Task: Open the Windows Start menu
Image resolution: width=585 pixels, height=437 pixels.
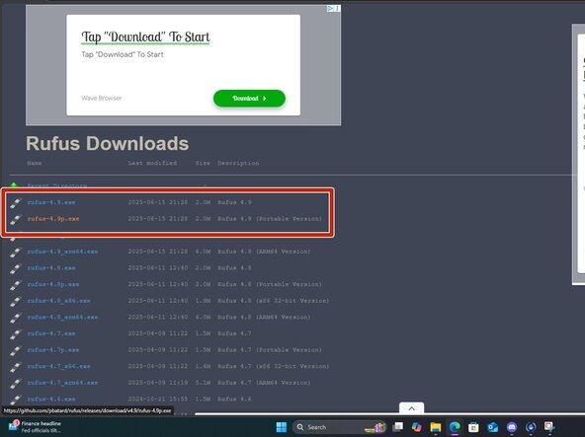Action: 282,427
